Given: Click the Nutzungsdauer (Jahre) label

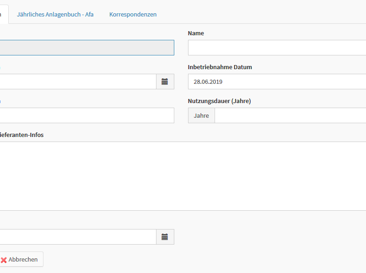Looking at the screenshot, I should coord(219,101).
